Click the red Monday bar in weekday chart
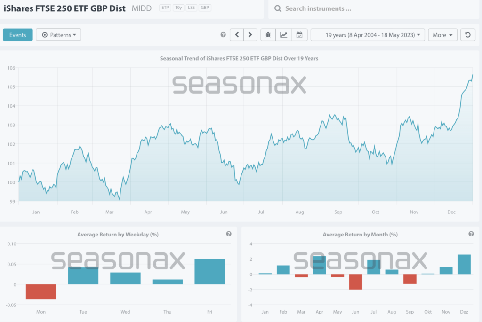The width and height of the screenshot is (482, 322). [41, 292]
